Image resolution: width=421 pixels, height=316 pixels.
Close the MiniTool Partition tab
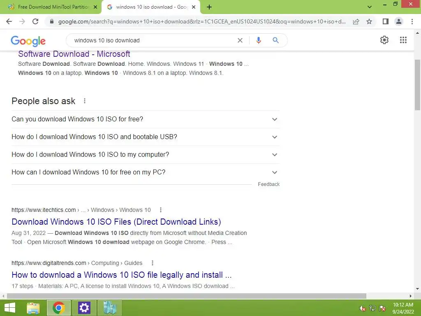point(95,7)
